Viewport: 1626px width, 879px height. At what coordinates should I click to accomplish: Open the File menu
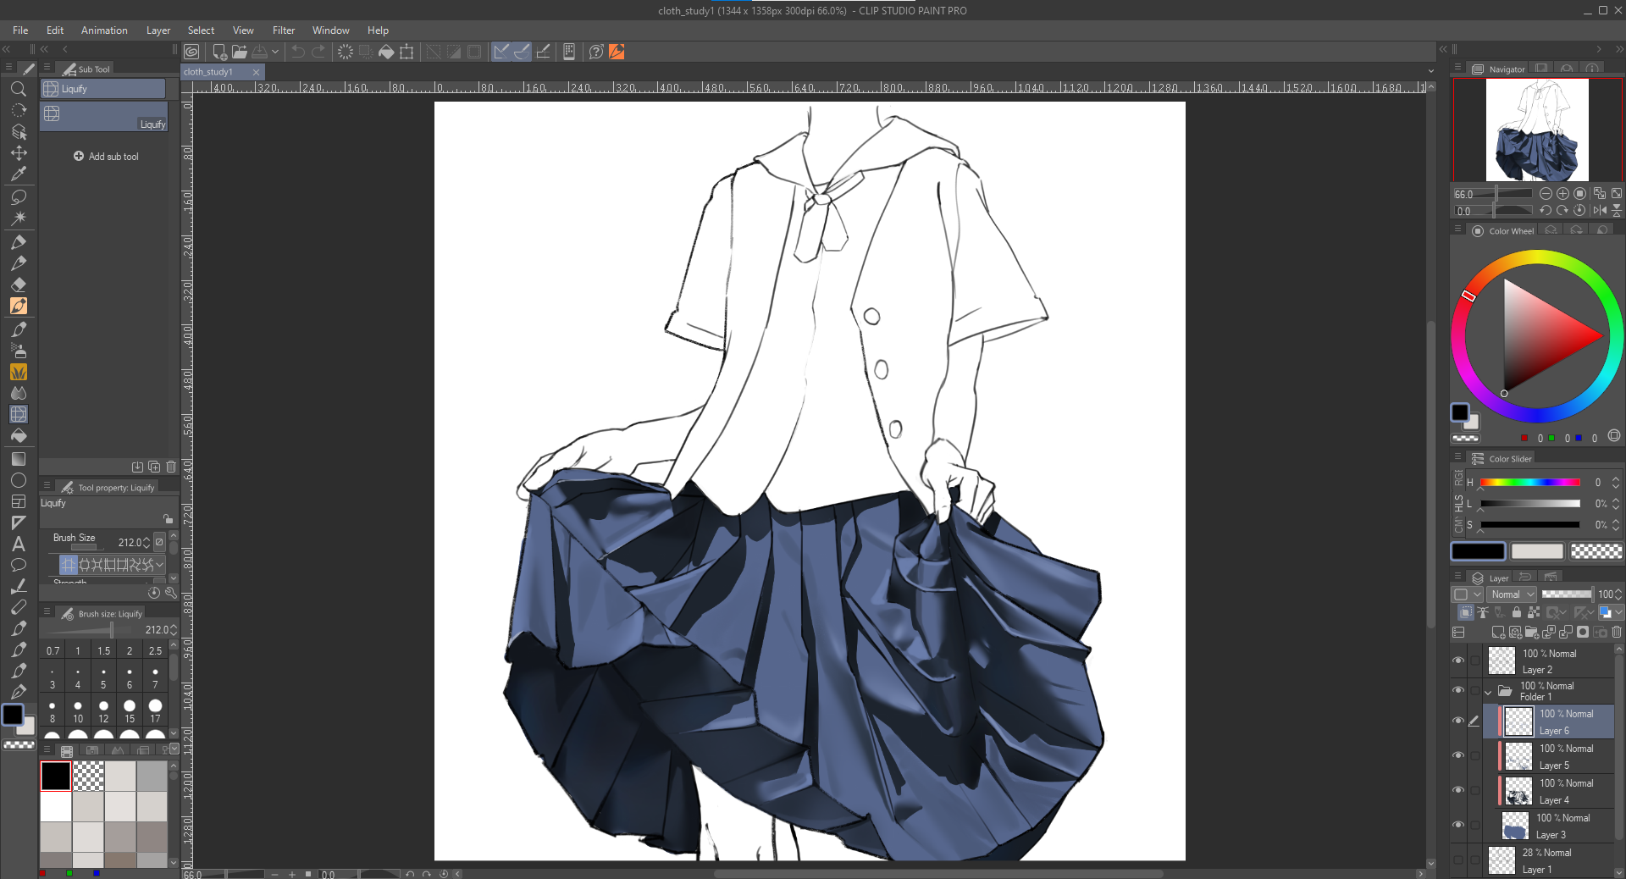(20, 30)
